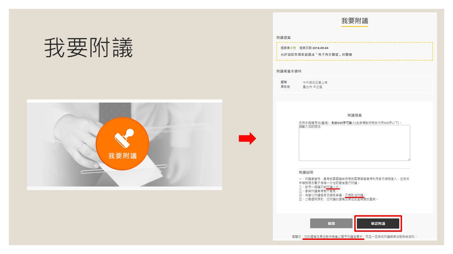Click the form heading 我要附議 with yellow underline
The height and width of the screenshot is (254, 453).
click(x=355, y=21)
